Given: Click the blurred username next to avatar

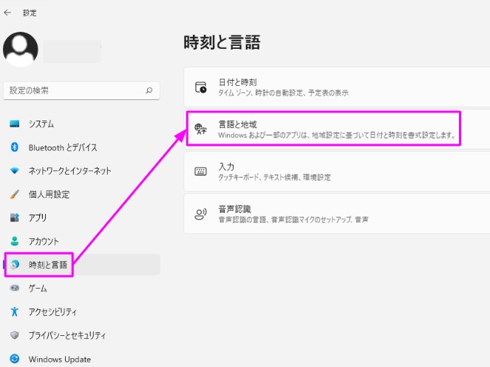Looking at the screenshot, I should point(72,51).
